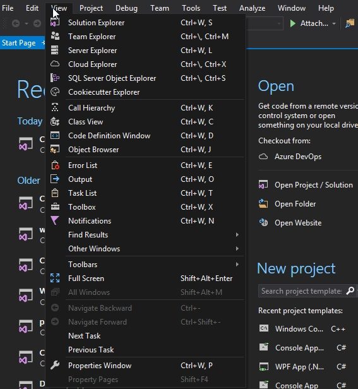Click the Toolbox icon
The height and width of the screenshot is (389, 358).
click(55, 206)
